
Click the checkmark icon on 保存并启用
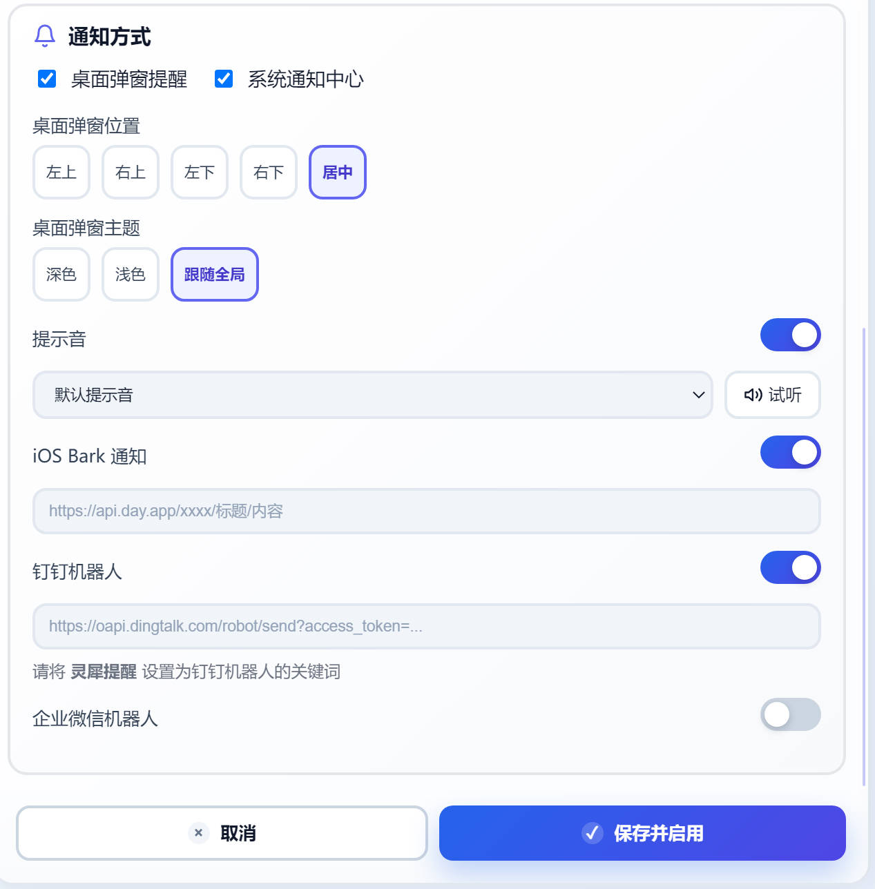[592, 833]
